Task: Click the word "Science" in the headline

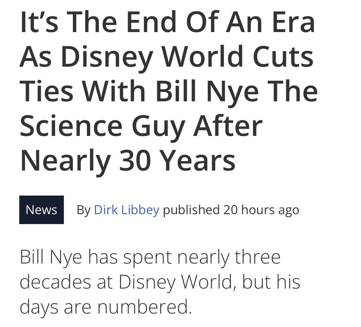Action: 71,126
